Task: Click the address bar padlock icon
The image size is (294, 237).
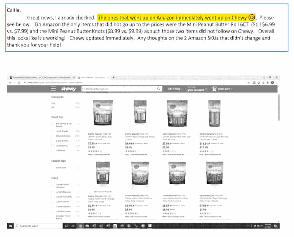Action: [x=24, y=82]
